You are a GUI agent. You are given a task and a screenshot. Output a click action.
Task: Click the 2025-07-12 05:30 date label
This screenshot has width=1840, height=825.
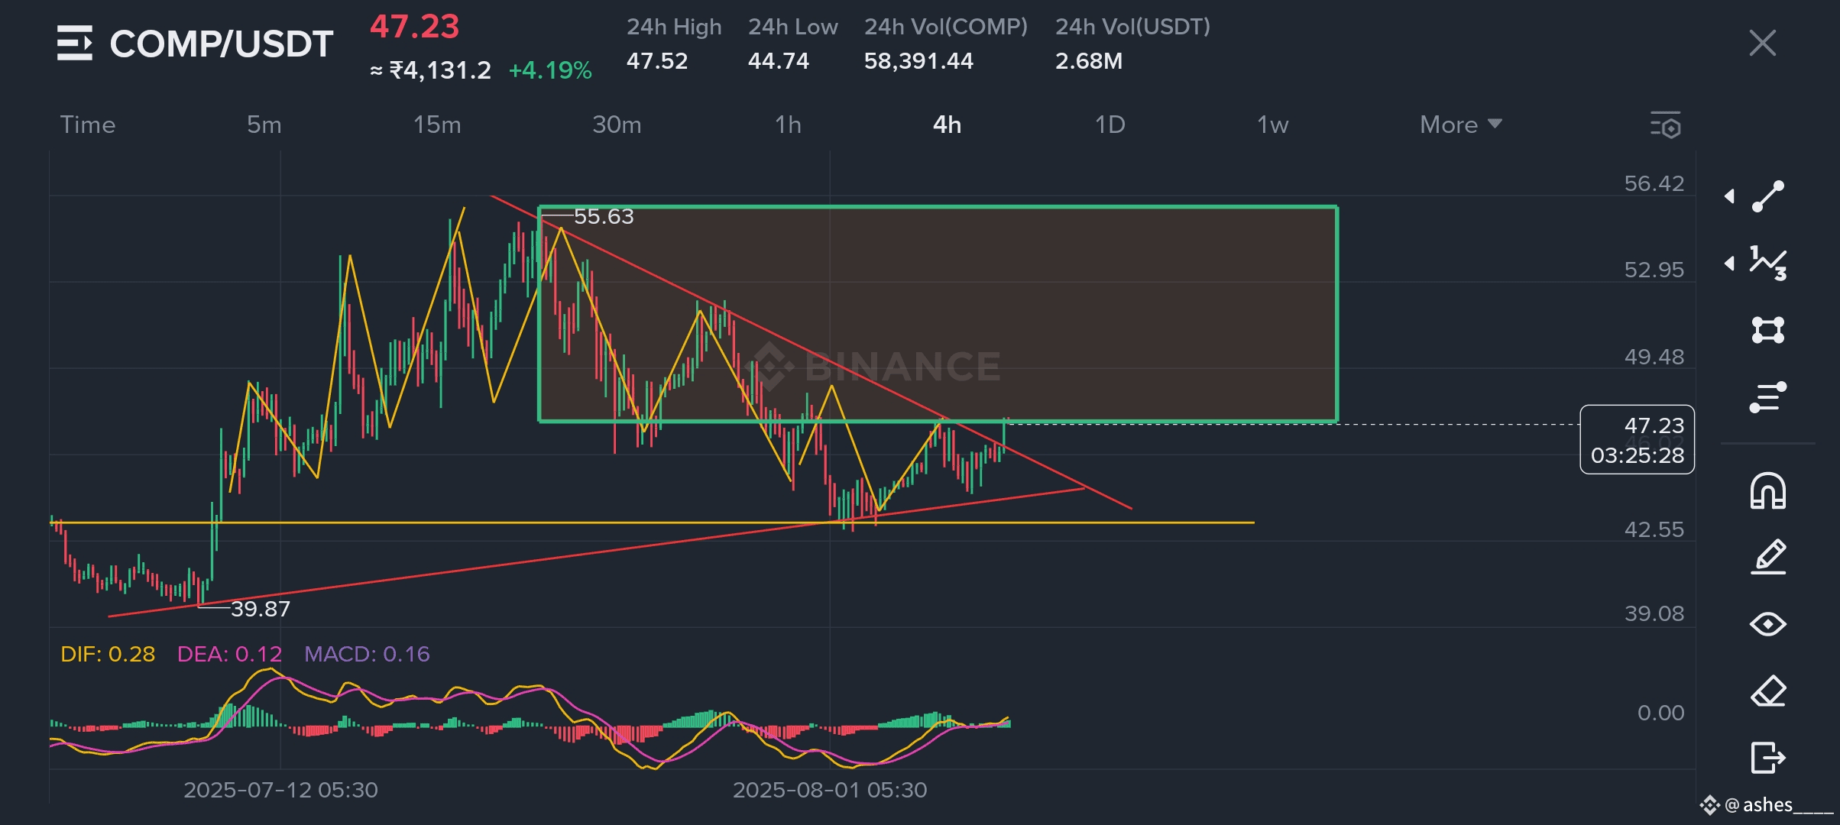[x=280, y=790]
